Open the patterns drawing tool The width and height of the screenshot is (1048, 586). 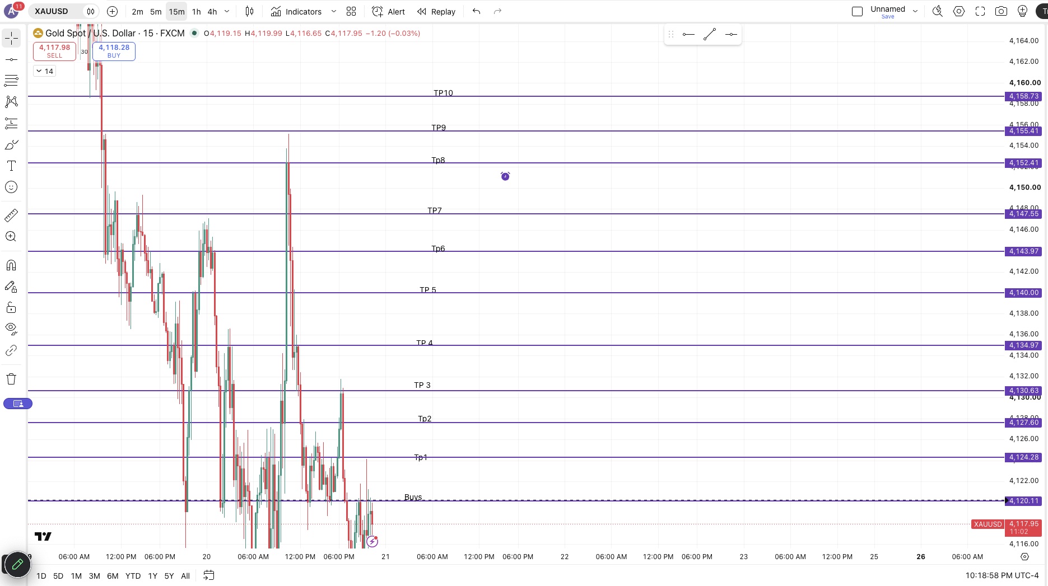[11, 102]
